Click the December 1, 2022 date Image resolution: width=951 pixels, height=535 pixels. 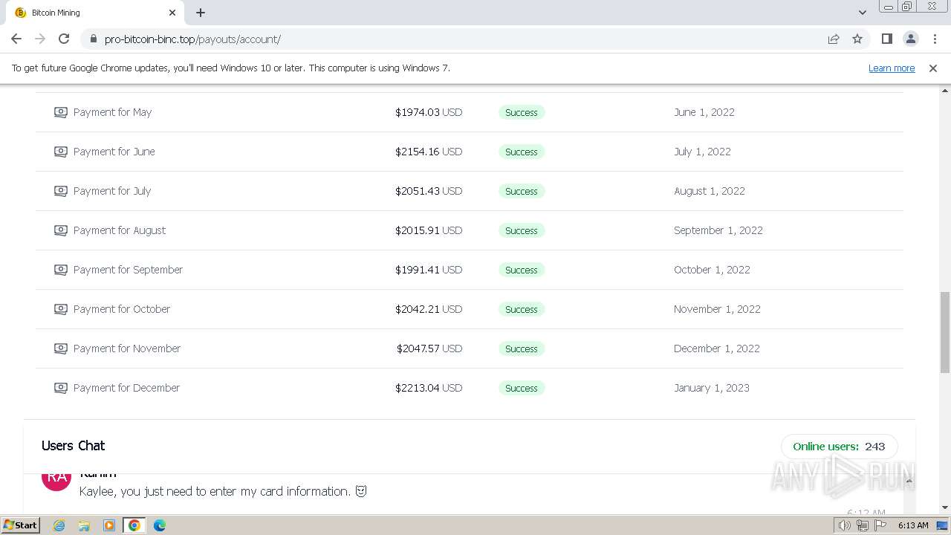717,348
